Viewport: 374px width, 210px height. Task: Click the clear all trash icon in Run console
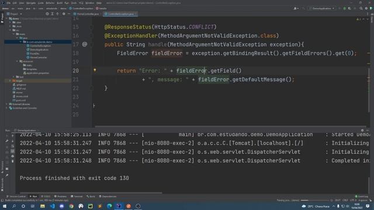tap(13, 161)
